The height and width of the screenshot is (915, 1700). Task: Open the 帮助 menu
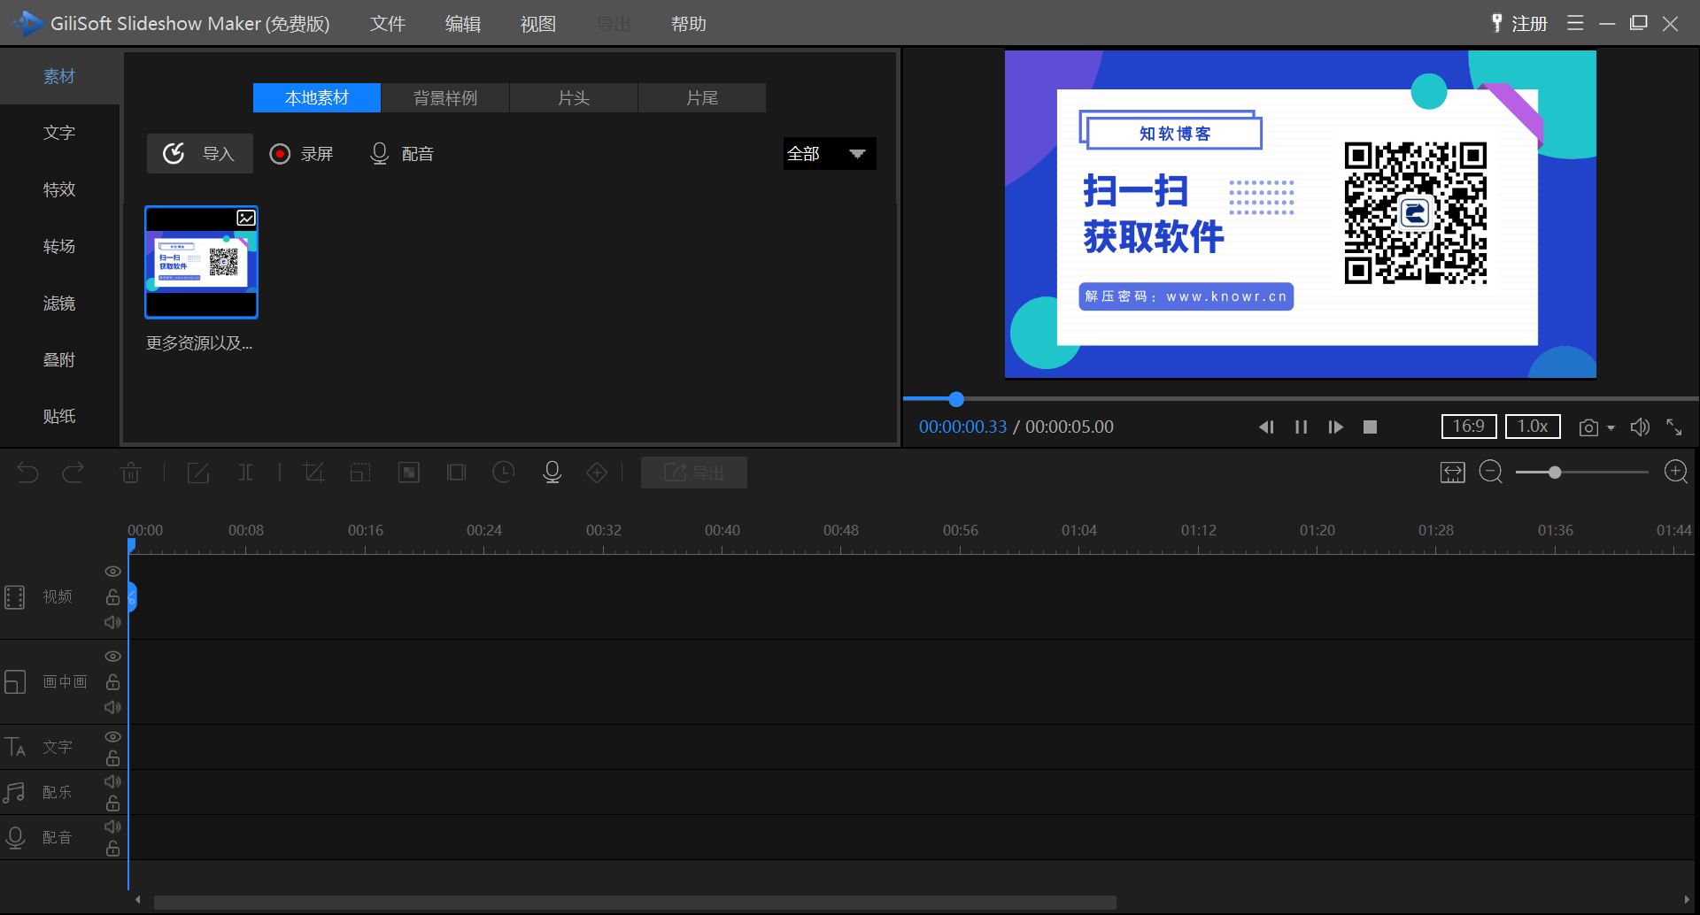coord(689,24)
